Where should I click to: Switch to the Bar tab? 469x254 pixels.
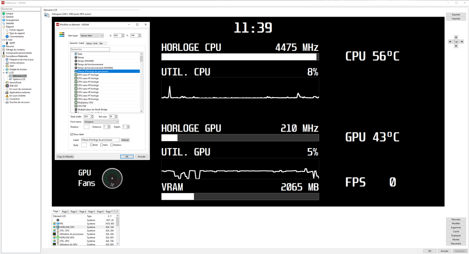101,44
